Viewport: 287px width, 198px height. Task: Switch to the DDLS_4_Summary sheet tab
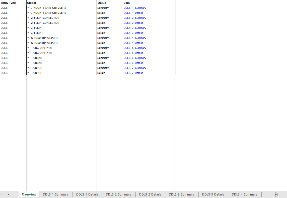tap(244, 194)
